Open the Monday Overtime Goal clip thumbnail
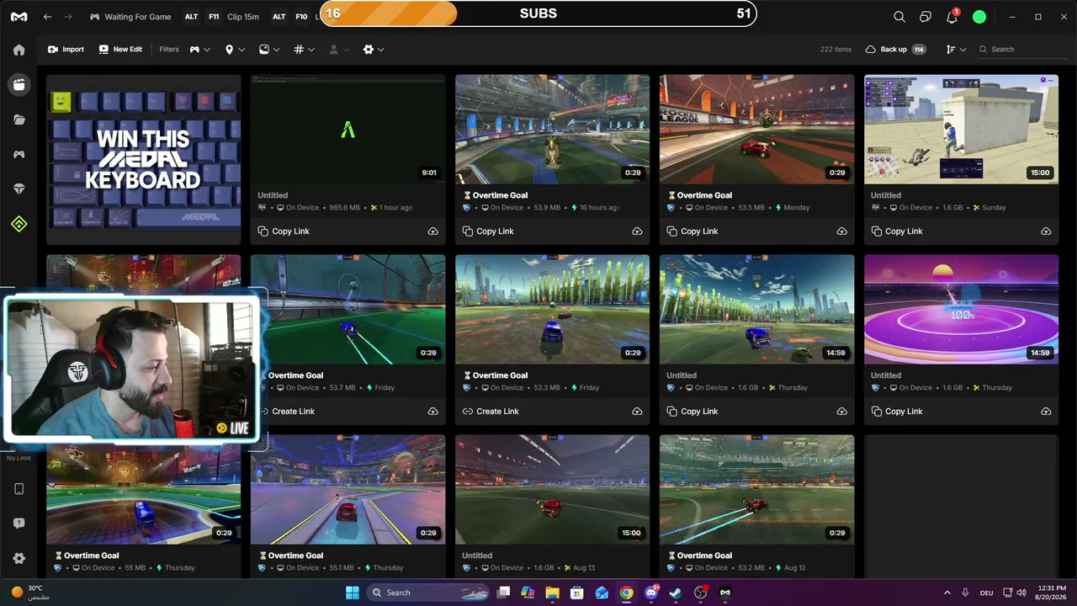Screen dimensions: 1077x606 click(x=756, y=130)
